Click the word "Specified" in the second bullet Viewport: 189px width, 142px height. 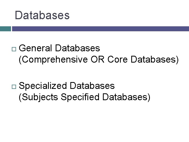[81, 97]
